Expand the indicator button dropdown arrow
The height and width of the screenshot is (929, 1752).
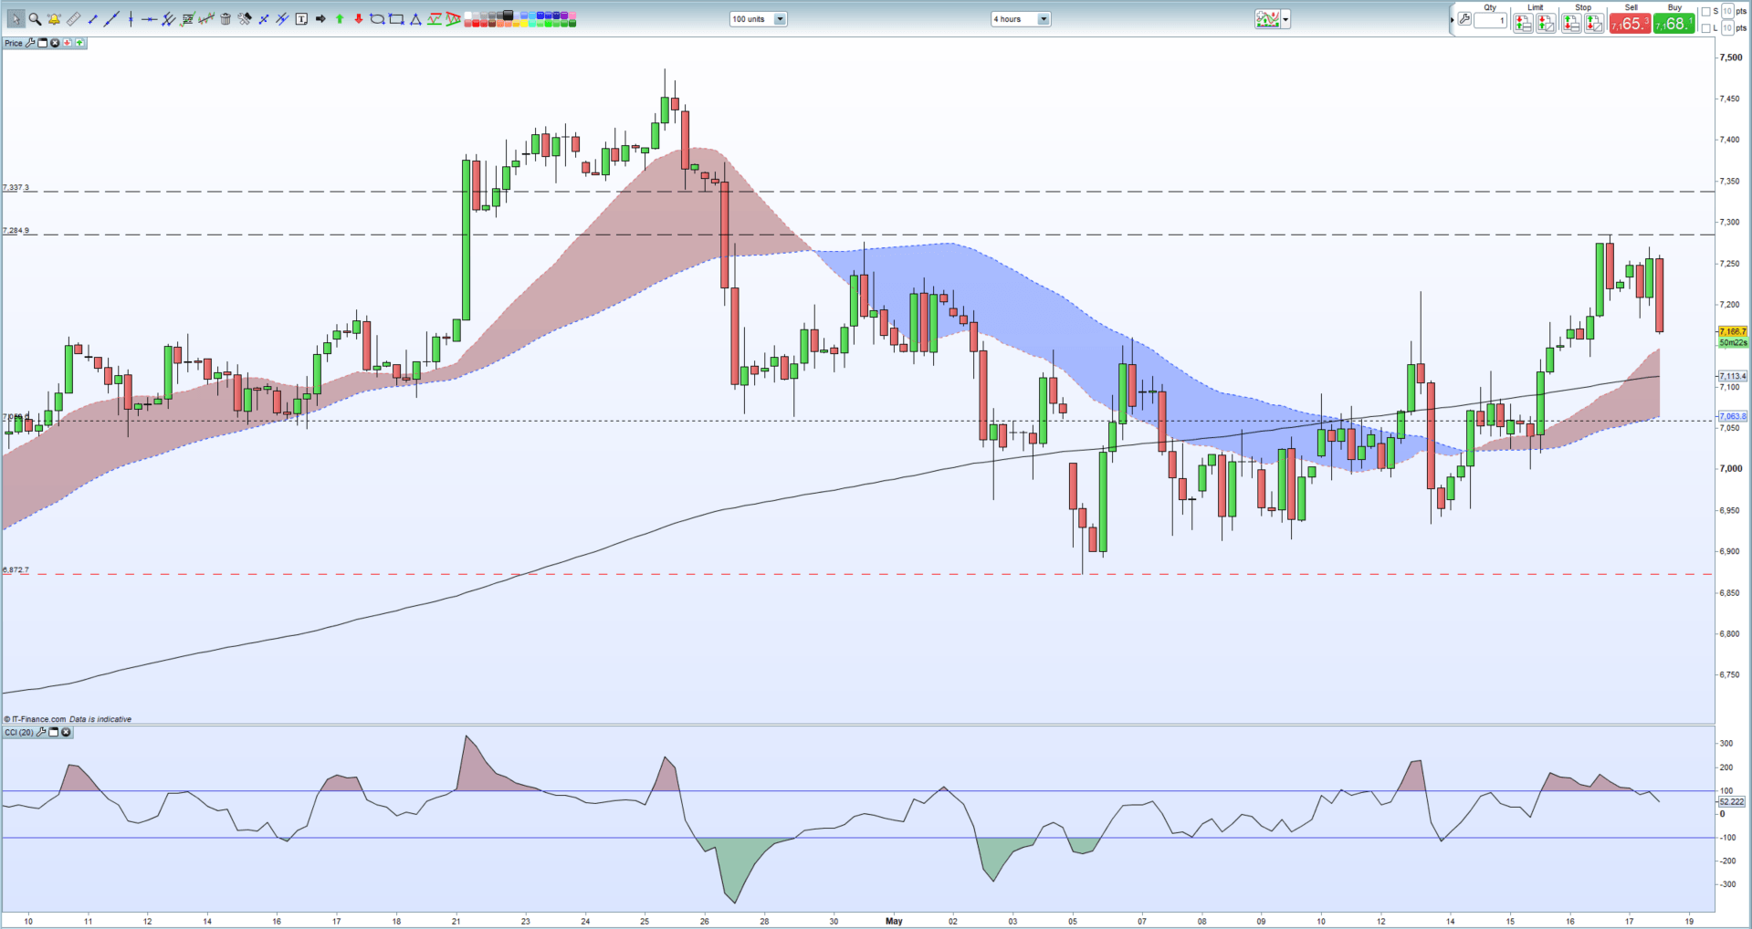[1285, 19]
